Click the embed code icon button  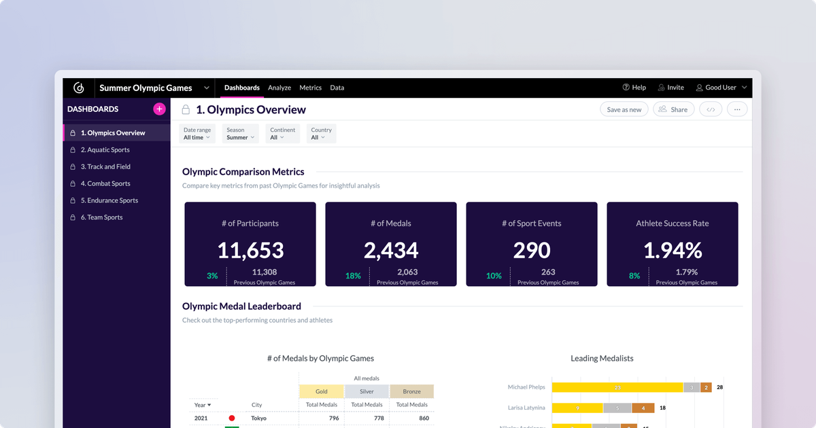tap(711, 109)
